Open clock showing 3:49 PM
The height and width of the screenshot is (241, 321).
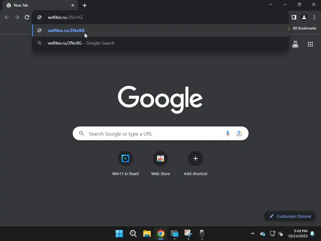click(x=298, y=233)
